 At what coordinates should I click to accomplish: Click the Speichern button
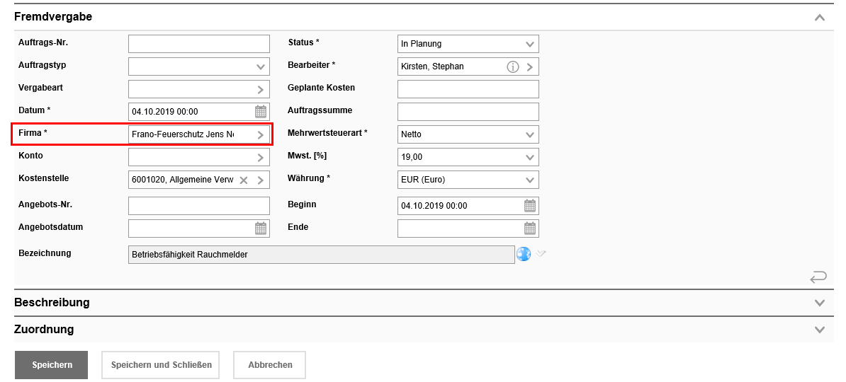(x=52, y=365)
